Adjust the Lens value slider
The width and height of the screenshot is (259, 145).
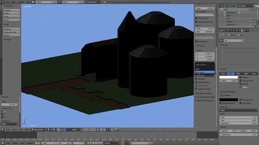205,8
